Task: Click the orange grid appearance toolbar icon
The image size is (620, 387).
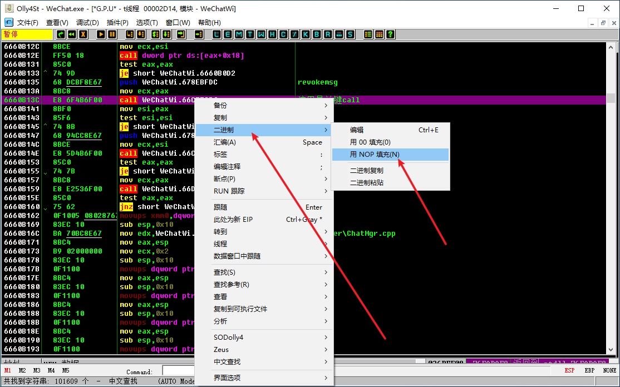Action: (x=379, y=34)
